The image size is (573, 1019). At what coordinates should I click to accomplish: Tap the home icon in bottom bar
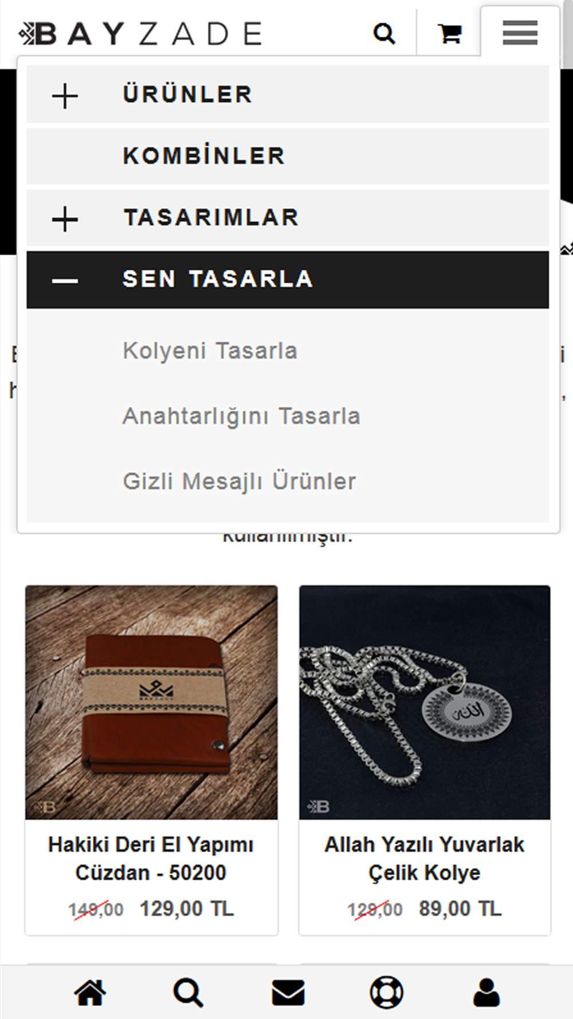pyautogui.click(x=91, y=992)
